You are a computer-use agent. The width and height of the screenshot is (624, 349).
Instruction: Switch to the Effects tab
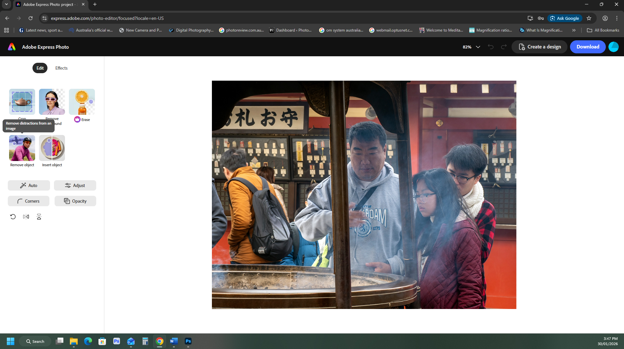[61, 68]
